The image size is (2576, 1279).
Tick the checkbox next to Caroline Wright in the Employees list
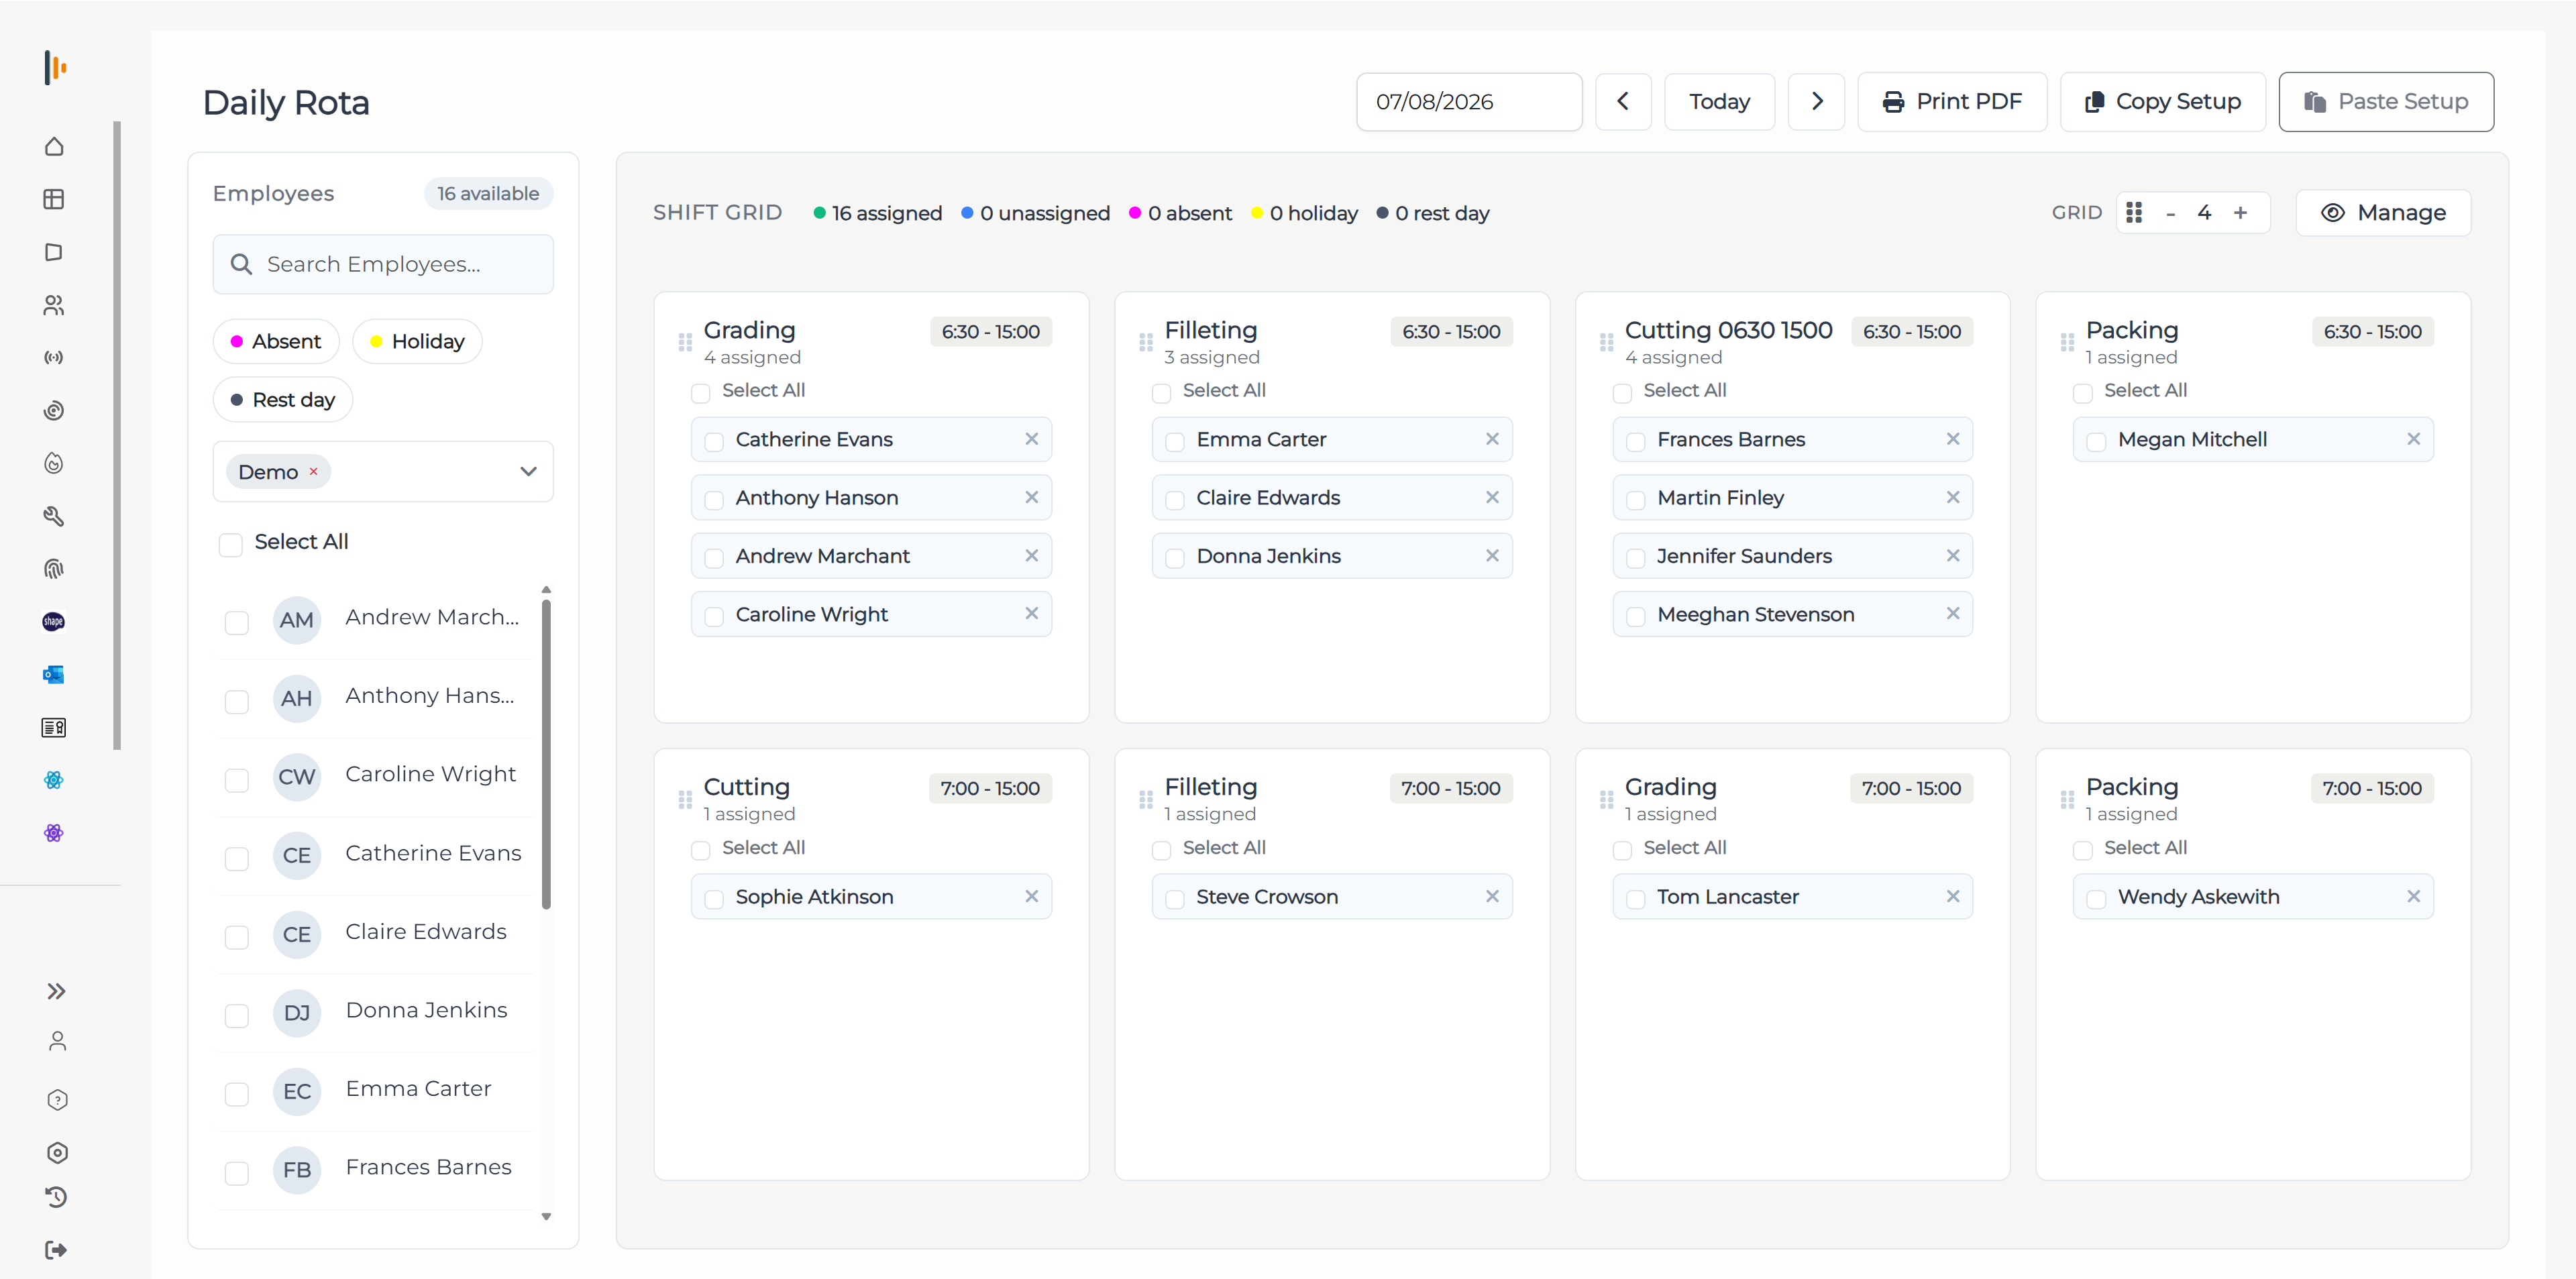coord(237,780)
